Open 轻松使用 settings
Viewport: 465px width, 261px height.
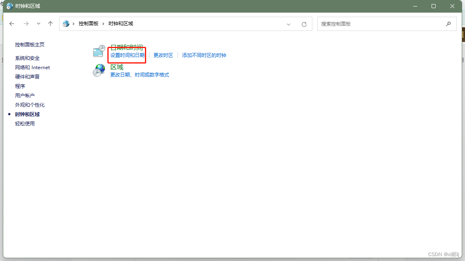(x=25, y=123)
